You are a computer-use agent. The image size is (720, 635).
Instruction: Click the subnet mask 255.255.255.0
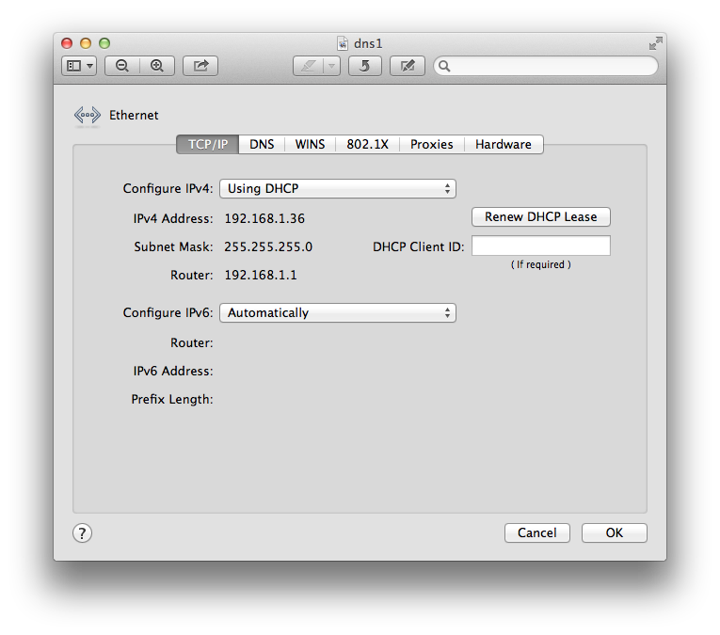click(x=268, y=246)
